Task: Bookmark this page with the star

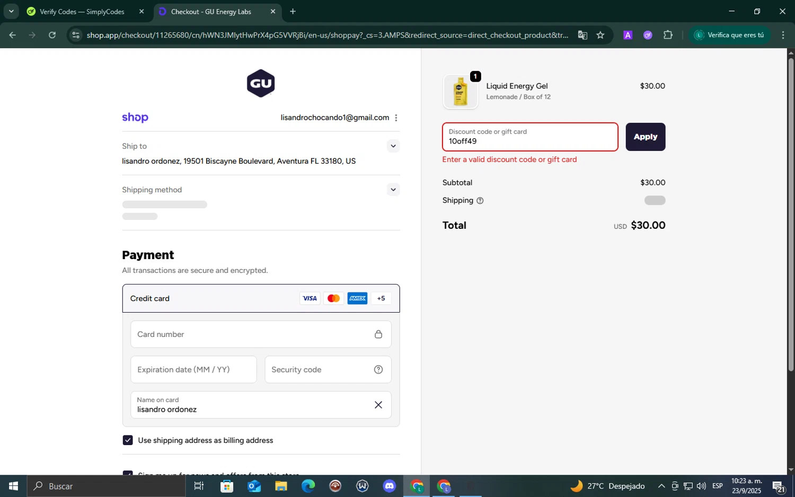Action: pyautogui.click(x=600, y=35)
